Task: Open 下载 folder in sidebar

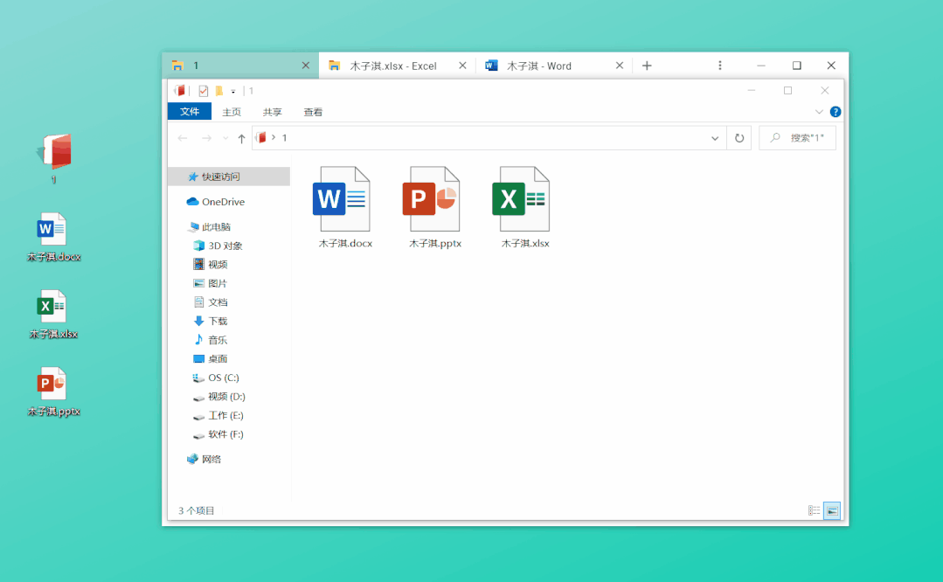Action: click(x=210, y=321)
